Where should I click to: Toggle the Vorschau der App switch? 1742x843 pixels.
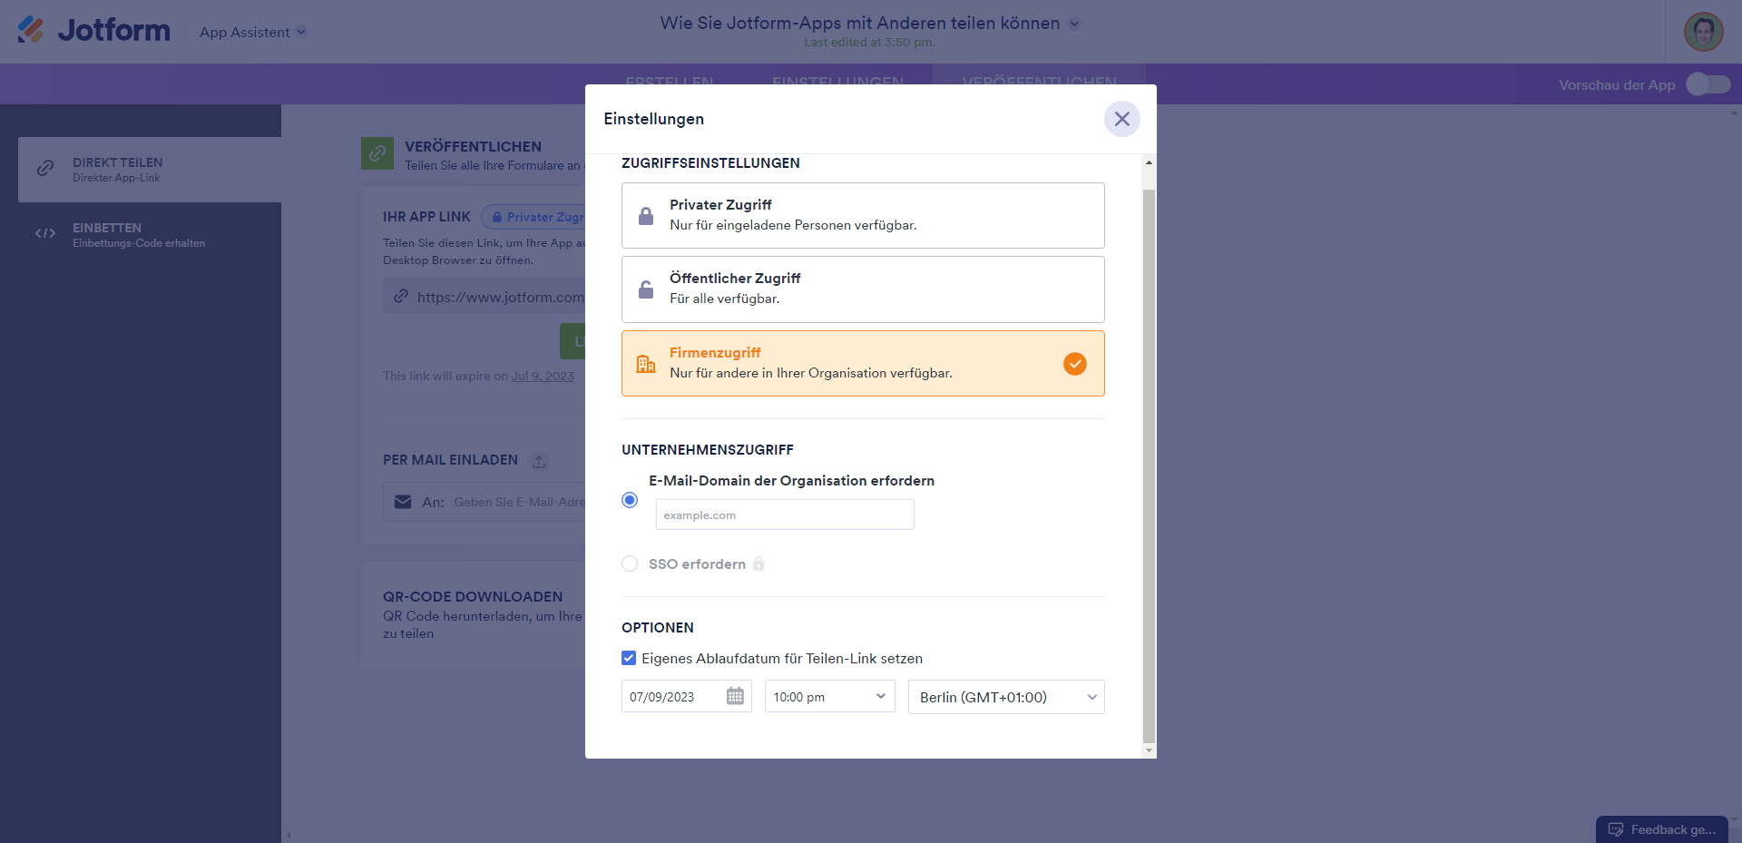[1708, 84]
